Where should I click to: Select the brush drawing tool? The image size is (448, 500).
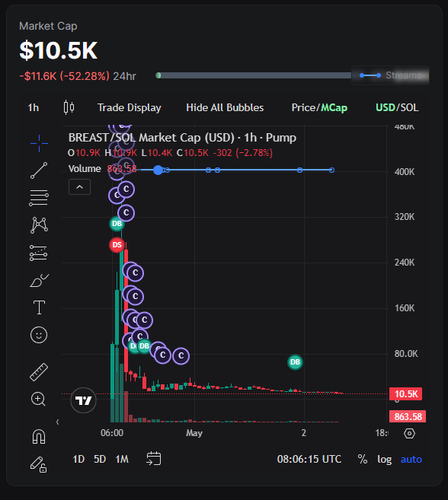coord(39,280)
